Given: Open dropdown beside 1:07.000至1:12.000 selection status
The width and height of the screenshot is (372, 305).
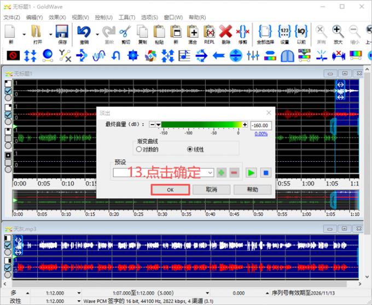Looking at the screenshot, I should [207, 293].
